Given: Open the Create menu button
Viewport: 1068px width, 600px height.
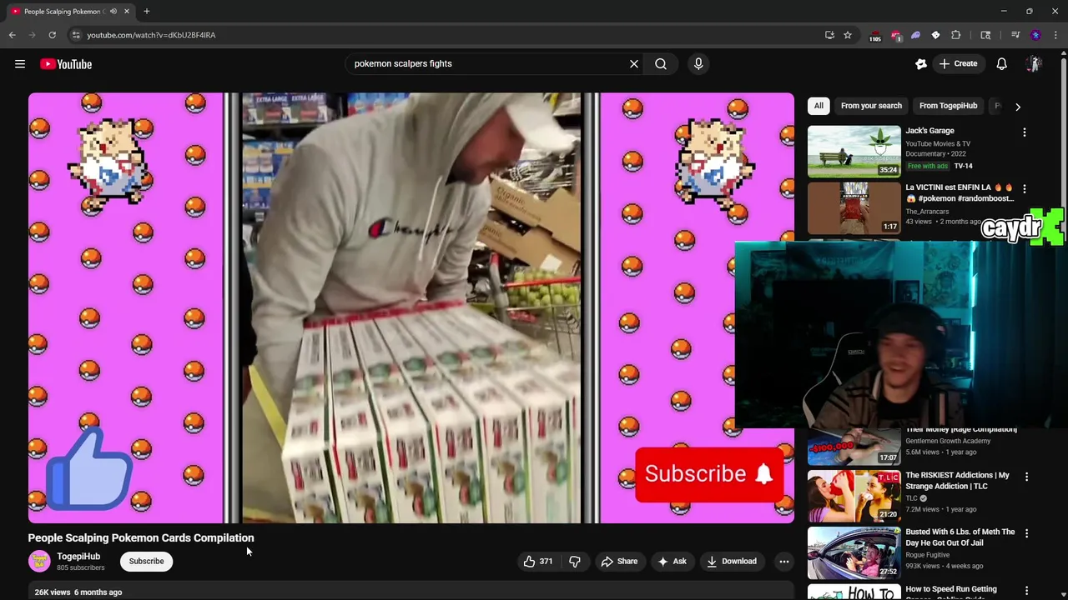Looking at the screenshot, I should (x=958, y=63).
